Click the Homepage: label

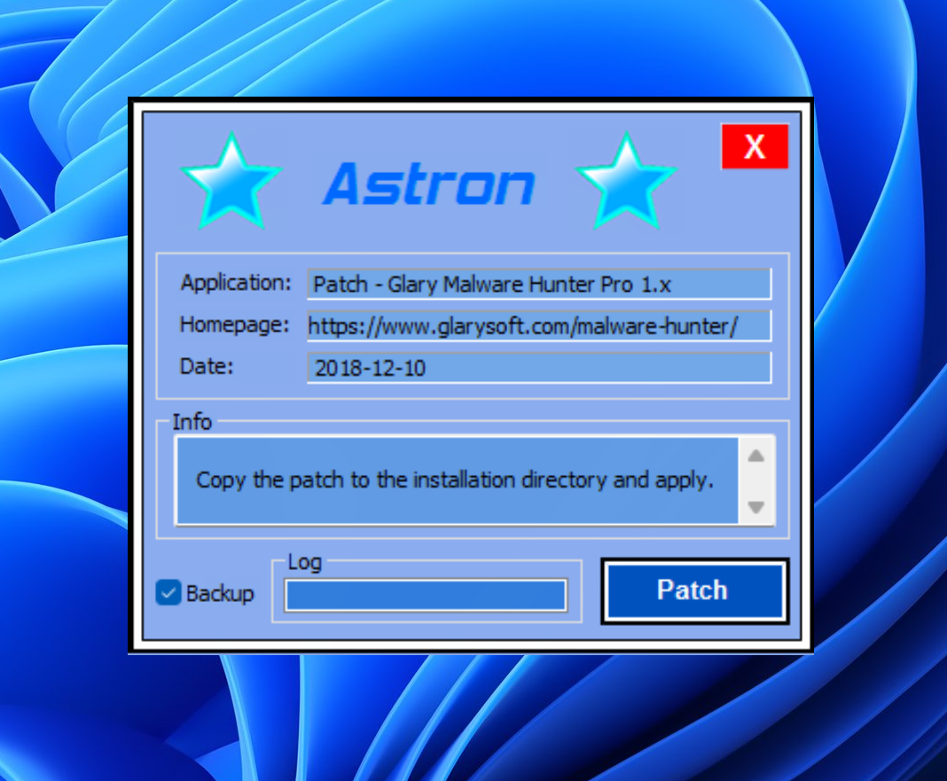click(x=235, y=324)
